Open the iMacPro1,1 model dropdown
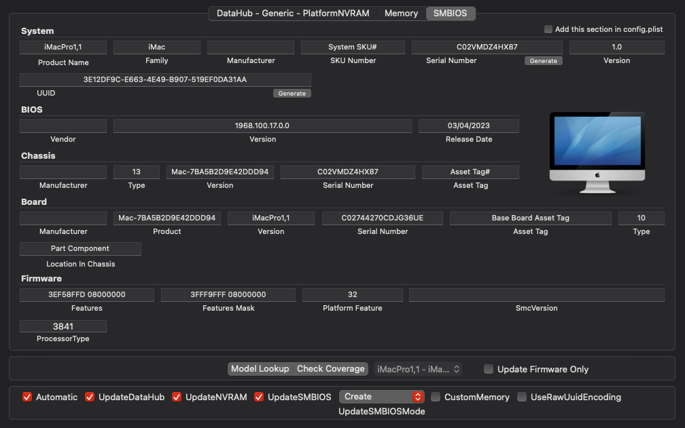 click(418, 369)
